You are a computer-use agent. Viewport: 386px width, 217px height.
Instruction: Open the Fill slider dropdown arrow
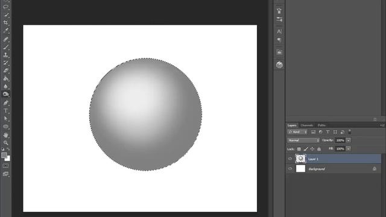pyautogui.click(x=349, y=149)
